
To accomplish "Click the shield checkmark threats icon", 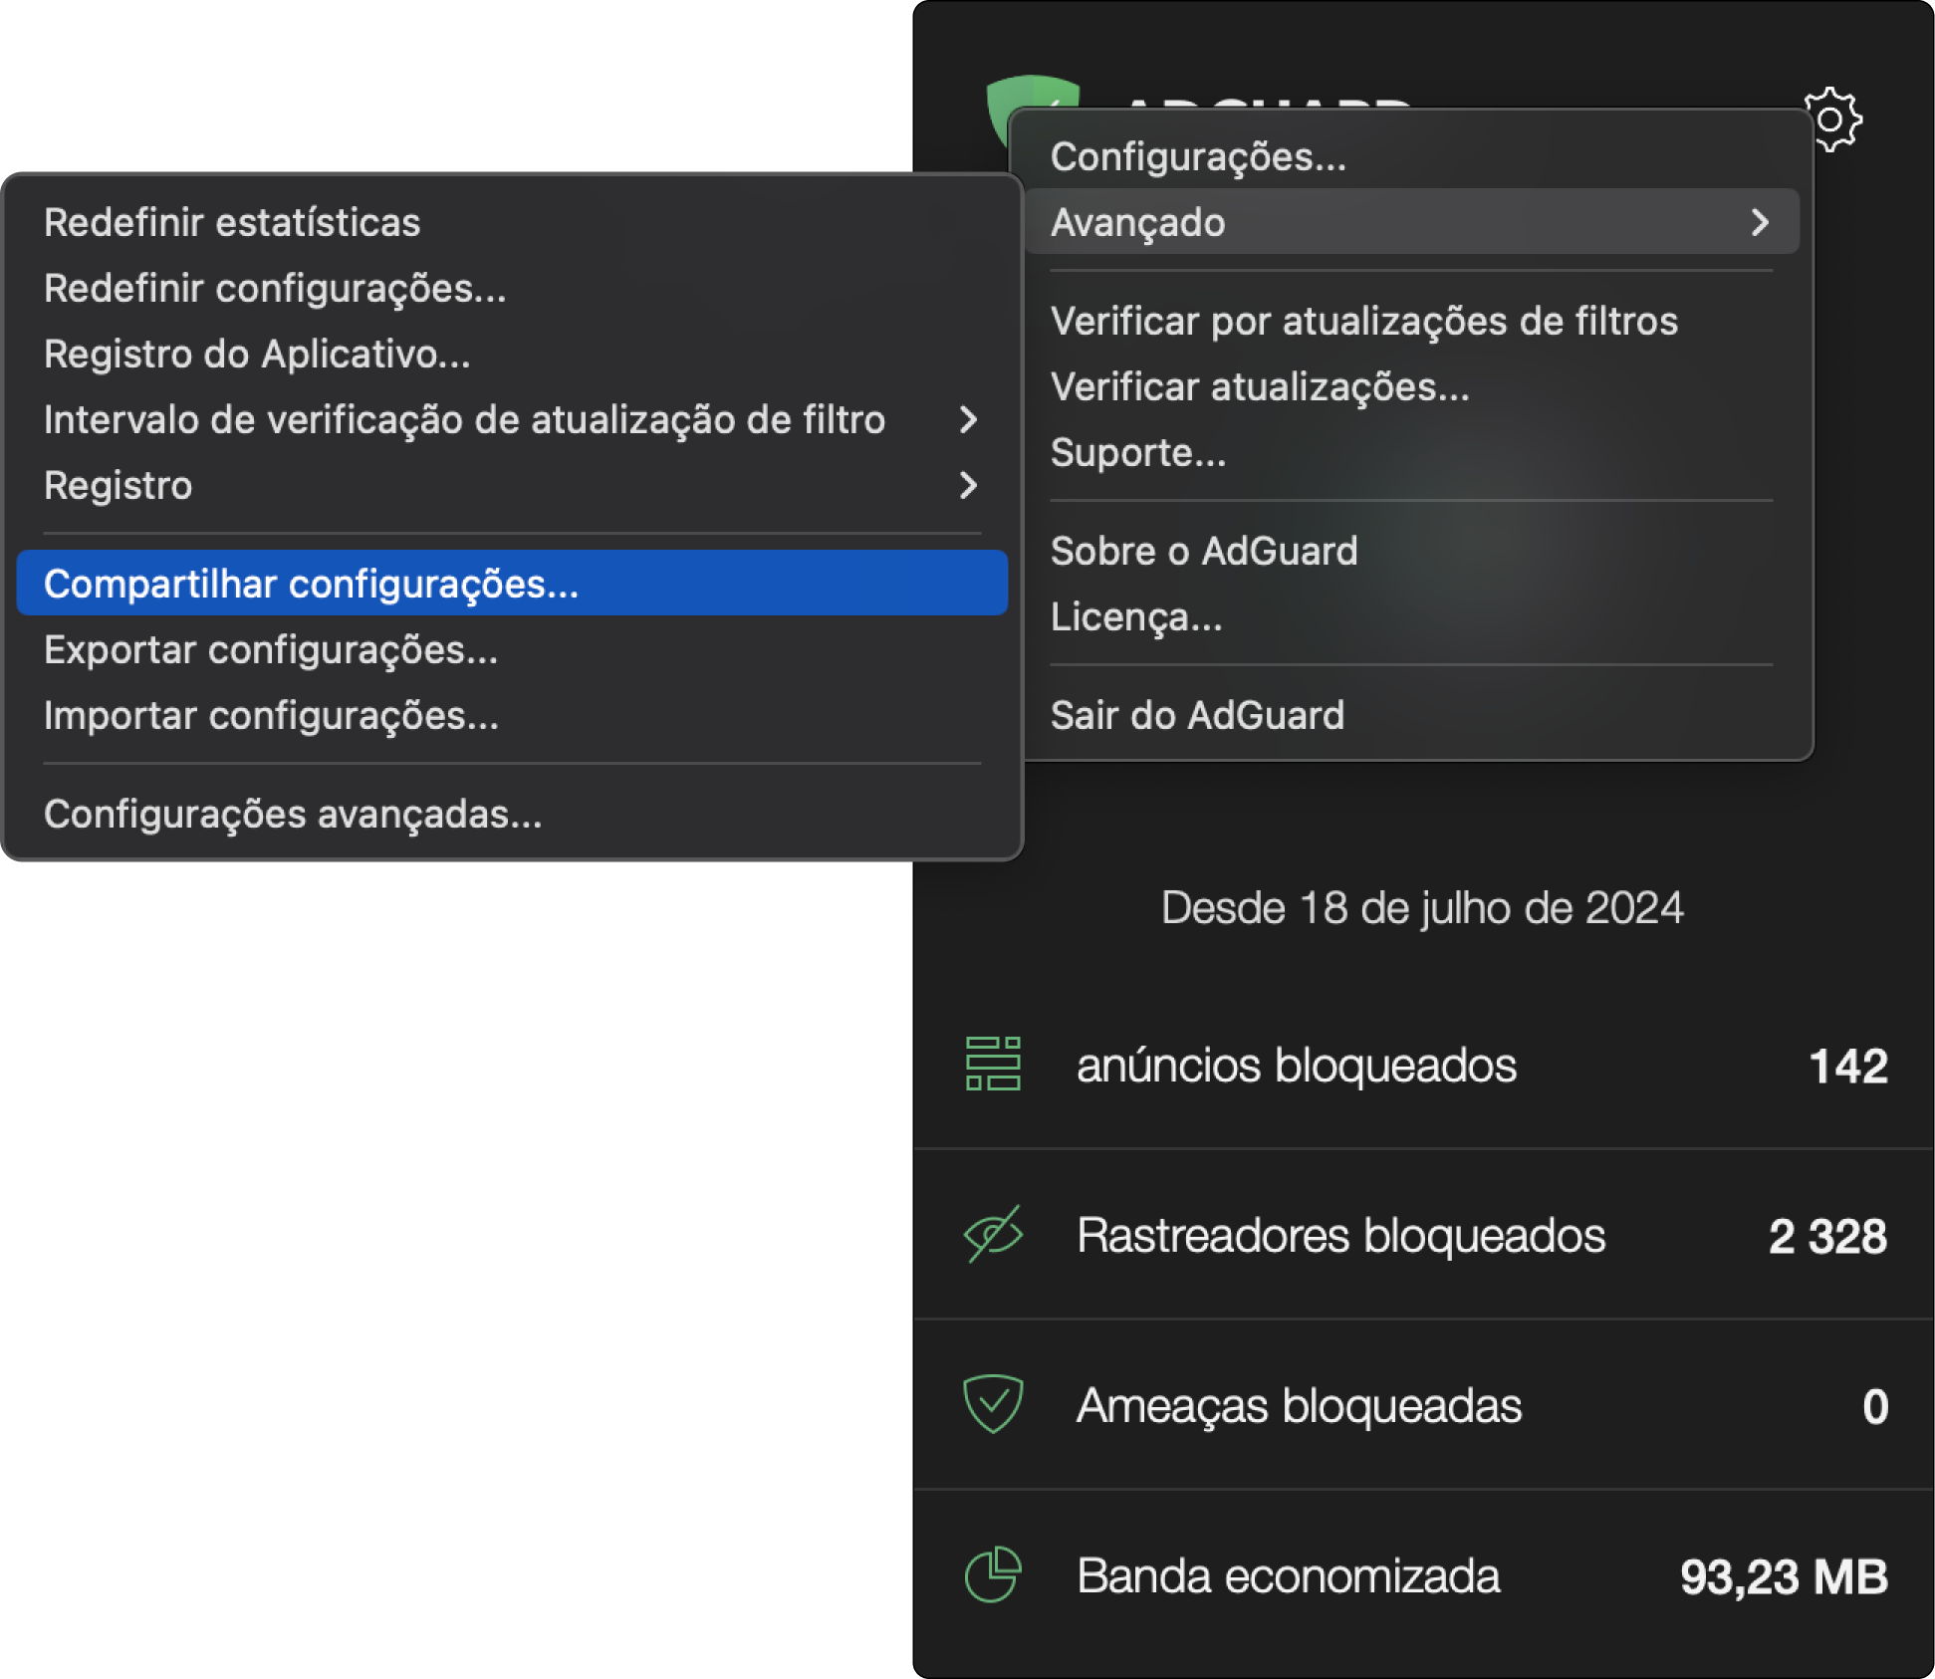I will (x=993, y=1404).
